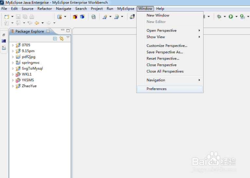
Task: Click the Open Task/device sync icon
Action: click(x=132, y=17)
